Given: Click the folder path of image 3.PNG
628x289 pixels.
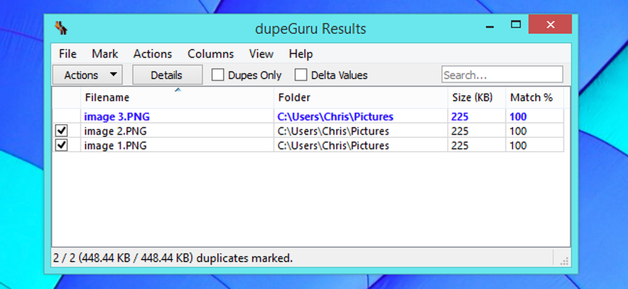Looking at the screenshot, I should click(335, 117).
